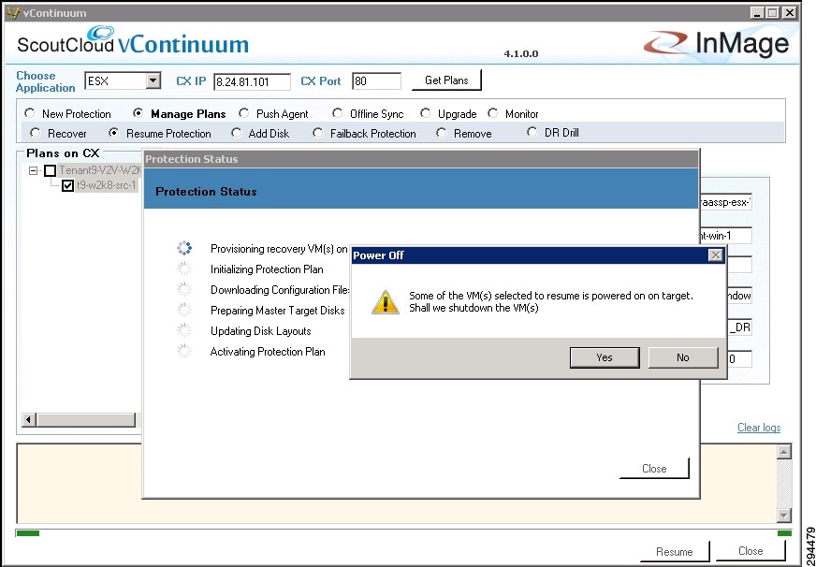This screenshot has height=567, width=816.
Task: Select the Manage Plans radio button
Action: [138, 113]
